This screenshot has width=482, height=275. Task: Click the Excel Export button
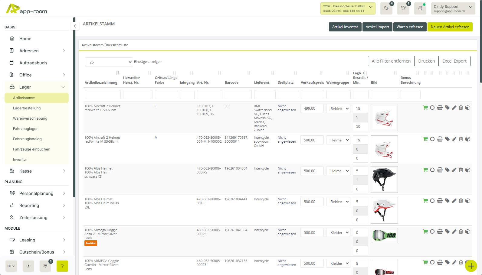pyautogui.click(x=454, y=61)
